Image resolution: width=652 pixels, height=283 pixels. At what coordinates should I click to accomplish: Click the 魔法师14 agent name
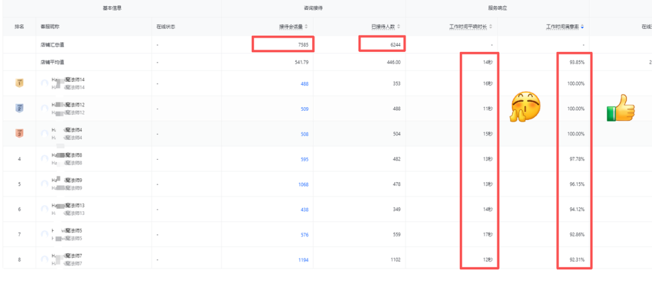coord(68,79)
